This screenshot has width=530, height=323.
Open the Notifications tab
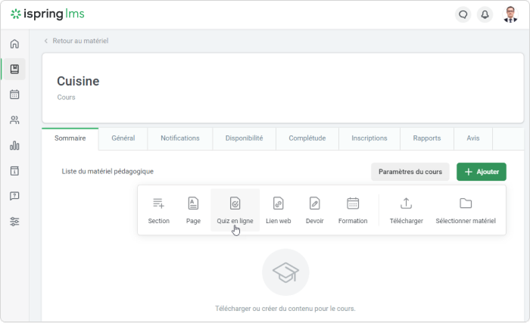(x=180, y=138)
